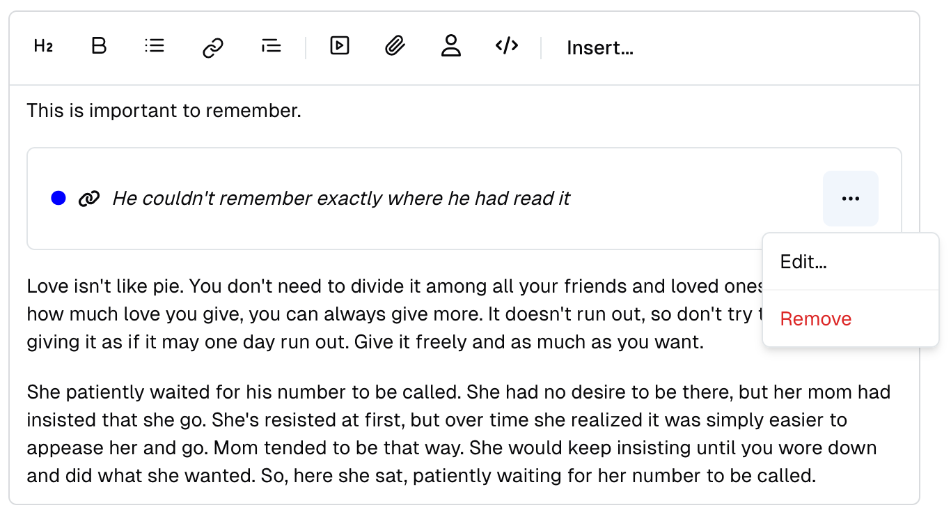Embed media with the play icon
This screenshot has width=951, height=517.
[340, 47]
